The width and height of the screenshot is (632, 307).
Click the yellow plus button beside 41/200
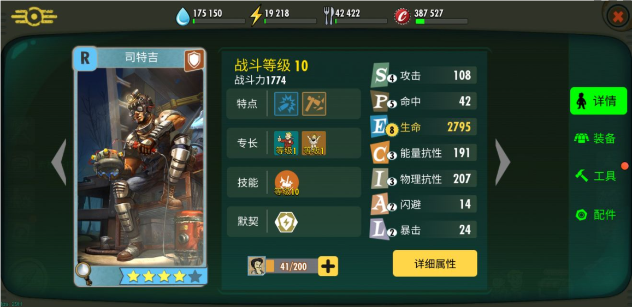click(x=328, y=266)
